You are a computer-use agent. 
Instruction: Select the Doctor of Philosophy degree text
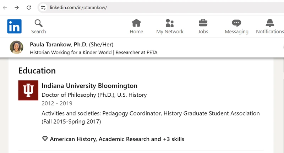pos(94,95)
